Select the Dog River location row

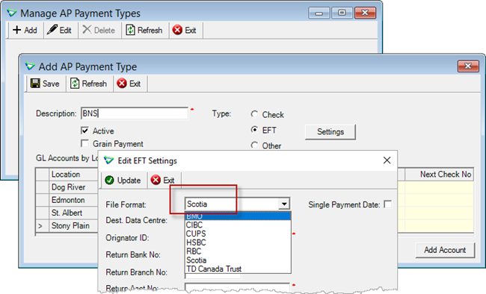[68, 187]
